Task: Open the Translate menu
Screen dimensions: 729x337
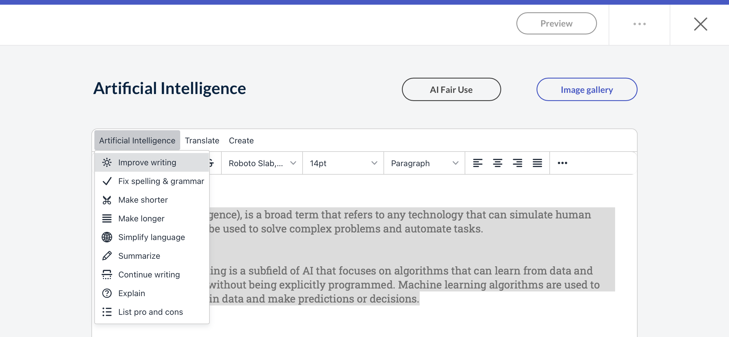Action: point(202,140)
